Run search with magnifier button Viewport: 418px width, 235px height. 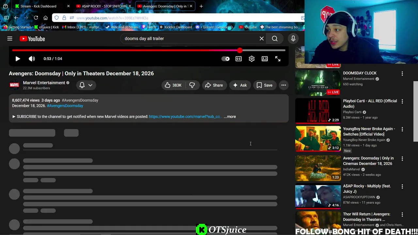tap(275, 39)
